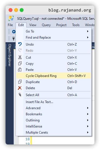Click the red X Delete icon
The image size is (100, 150).
(x=20, y=88)
